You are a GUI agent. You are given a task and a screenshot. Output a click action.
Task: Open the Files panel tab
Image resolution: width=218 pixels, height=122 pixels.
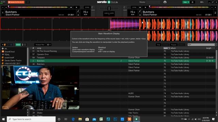coord(159,45)
